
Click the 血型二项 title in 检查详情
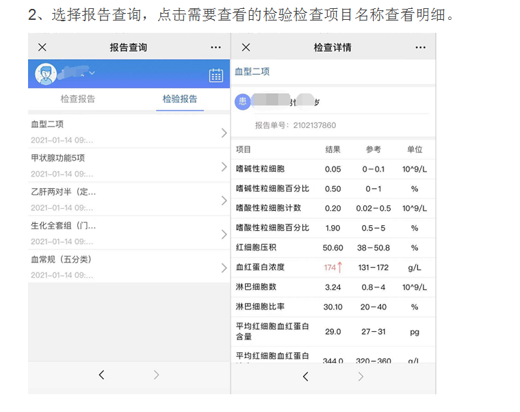[252, 72]
